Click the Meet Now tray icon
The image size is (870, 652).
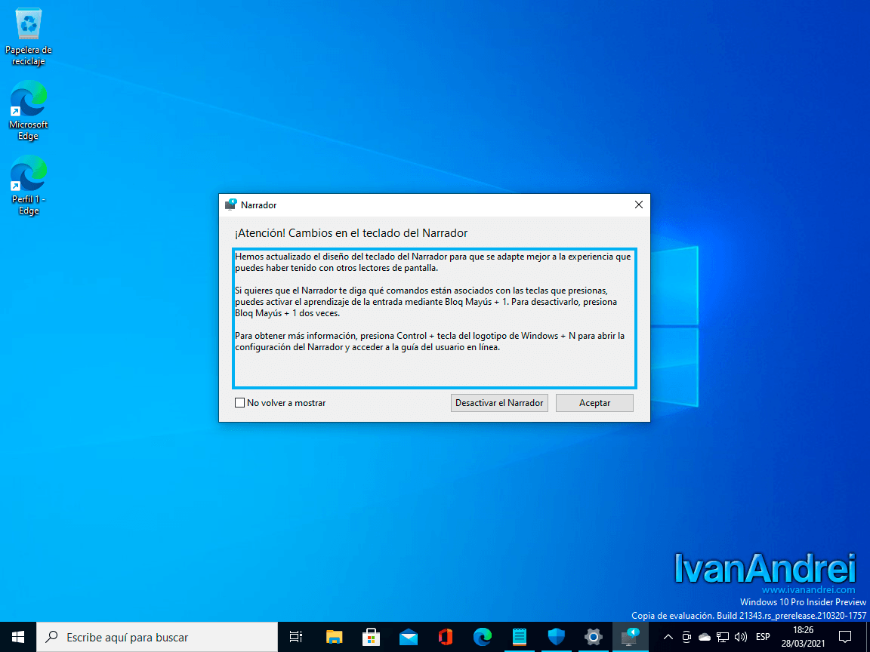click(686, 637)
